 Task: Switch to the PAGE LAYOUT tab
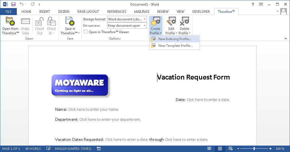[88, 12]
